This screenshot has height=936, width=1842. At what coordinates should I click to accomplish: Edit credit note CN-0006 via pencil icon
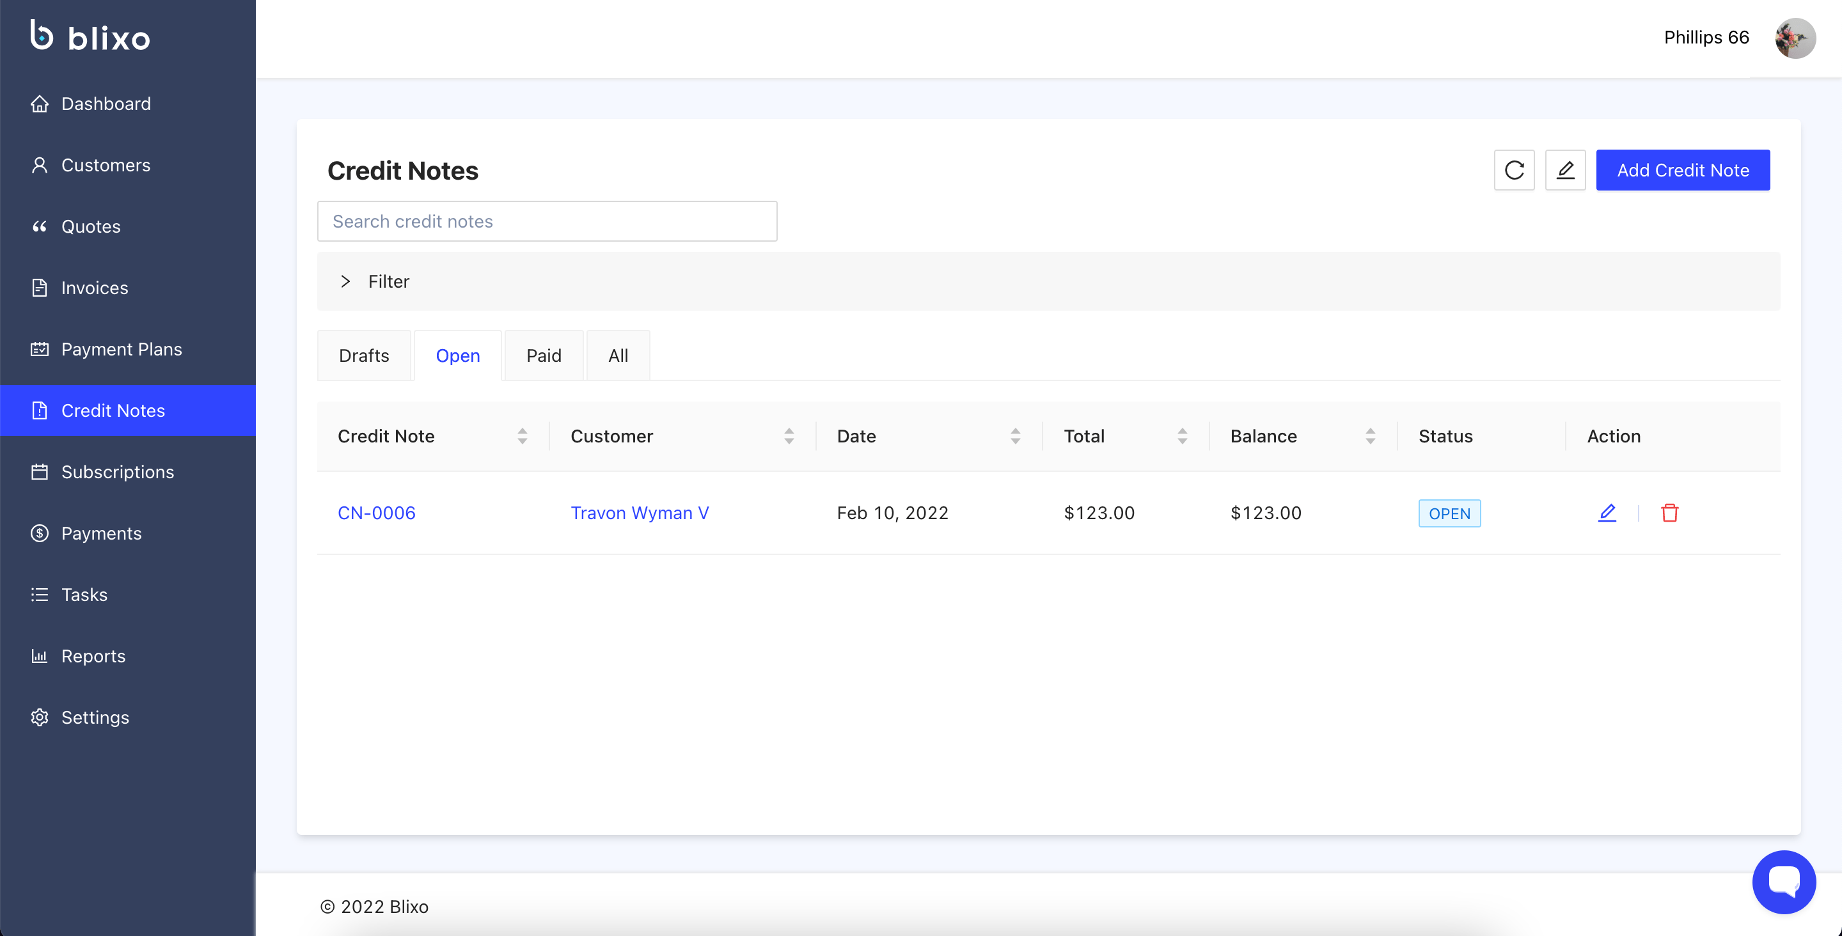(1607, 513)
